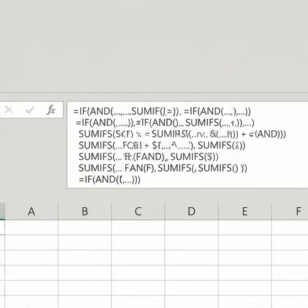Select column B header
This screenshot has width=308, height=308.
(x=85, y=211)
